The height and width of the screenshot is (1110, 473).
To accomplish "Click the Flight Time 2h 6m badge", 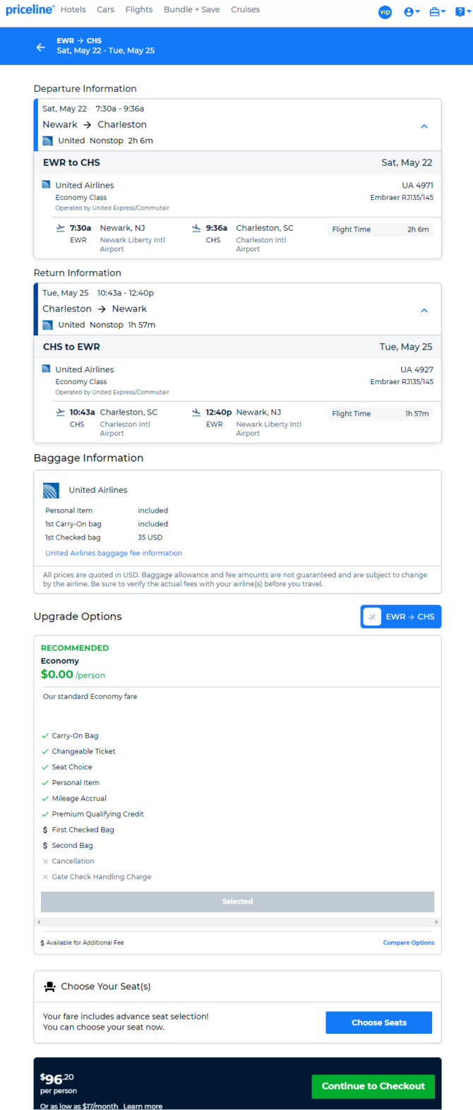I will [380, 229].
